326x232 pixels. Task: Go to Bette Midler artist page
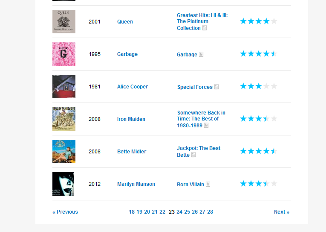pos(132,152)
